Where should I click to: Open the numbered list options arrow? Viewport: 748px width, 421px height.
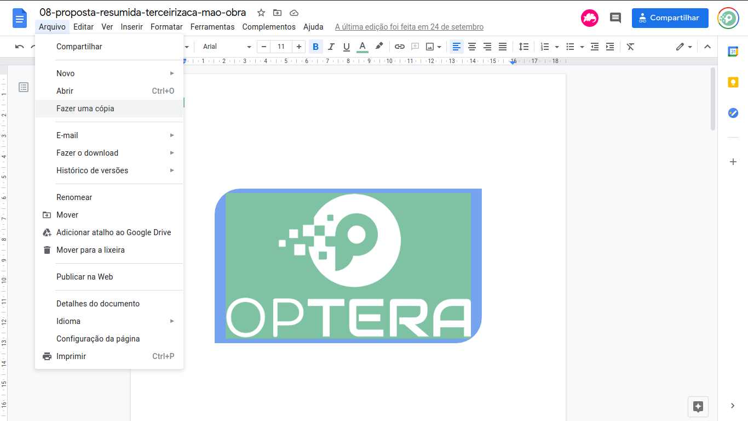557,47
